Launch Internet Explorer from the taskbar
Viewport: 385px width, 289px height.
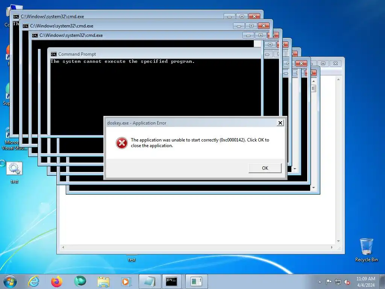33,281
